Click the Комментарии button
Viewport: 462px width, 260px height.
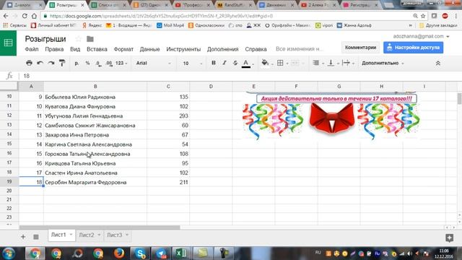click(360, 48)
